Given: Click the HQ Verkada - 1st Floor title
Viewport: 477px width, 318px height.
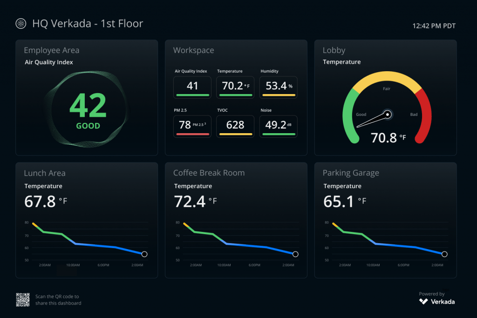Looking at the screenshot, I should 88,24.
